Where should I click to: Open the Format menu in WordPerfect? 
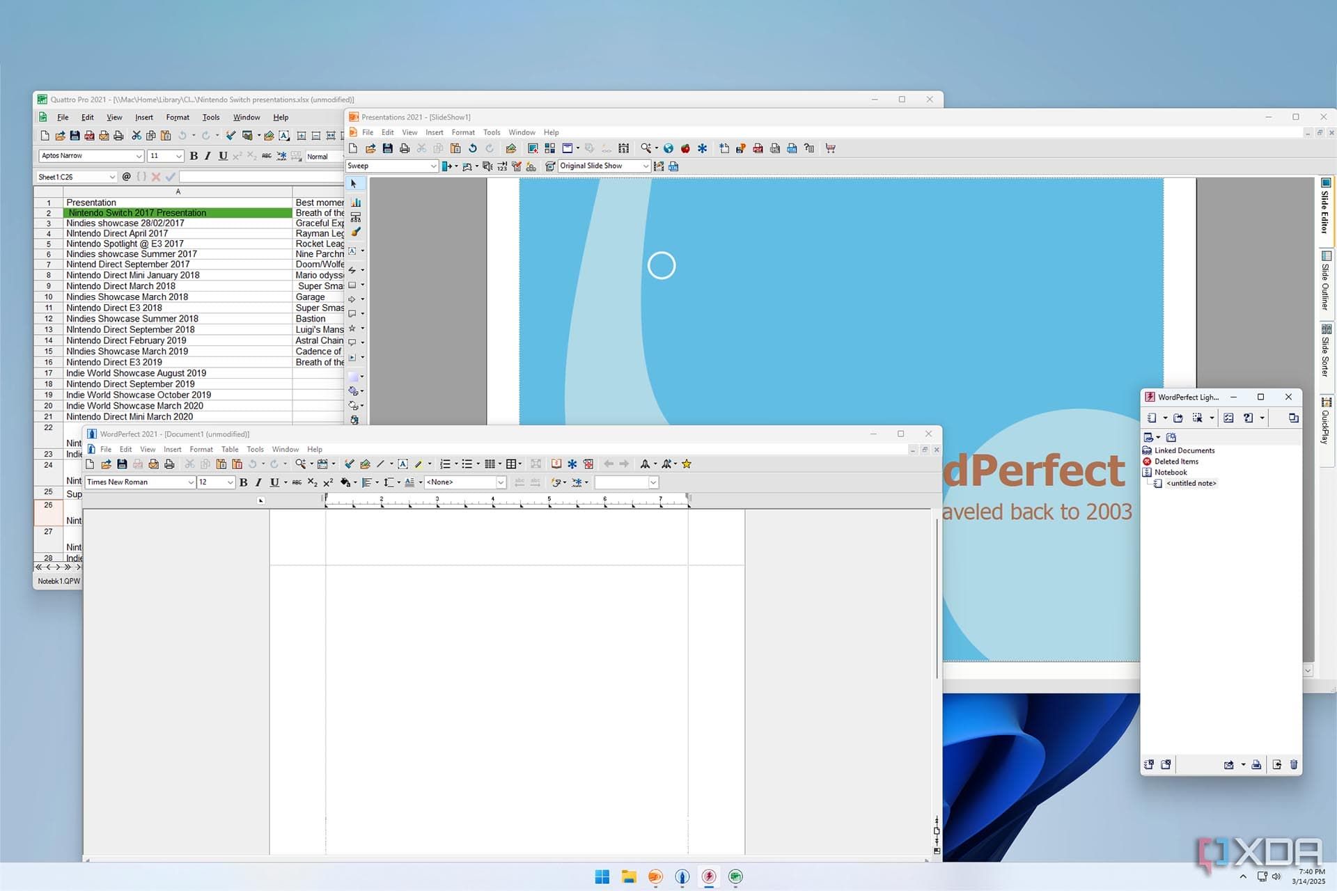[x=200, y=448]
